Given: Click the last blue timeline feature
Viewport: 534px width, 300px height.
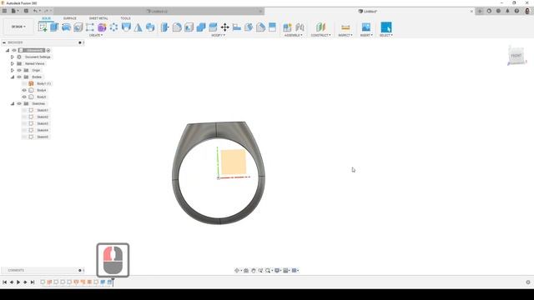Looking at the screenshot, I should pyautogui.click(x=109, y=282).
